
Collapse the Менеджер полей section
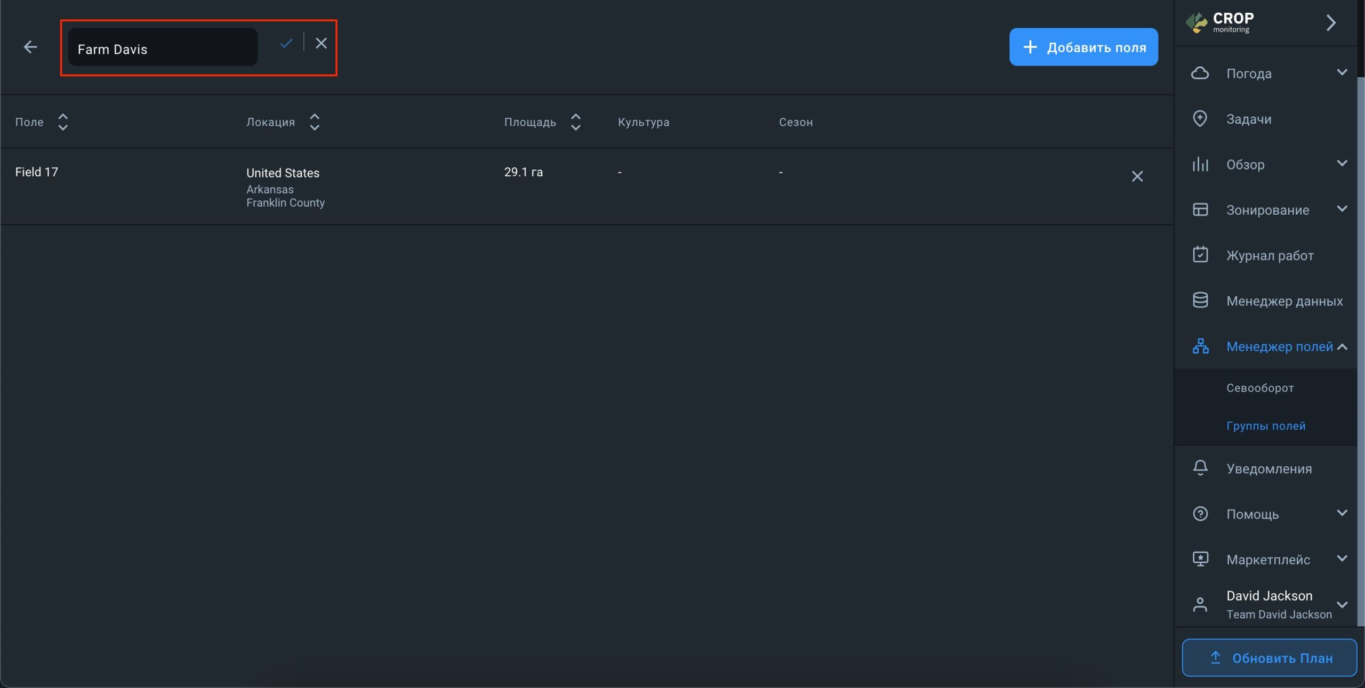click(x=1342, y=347)
